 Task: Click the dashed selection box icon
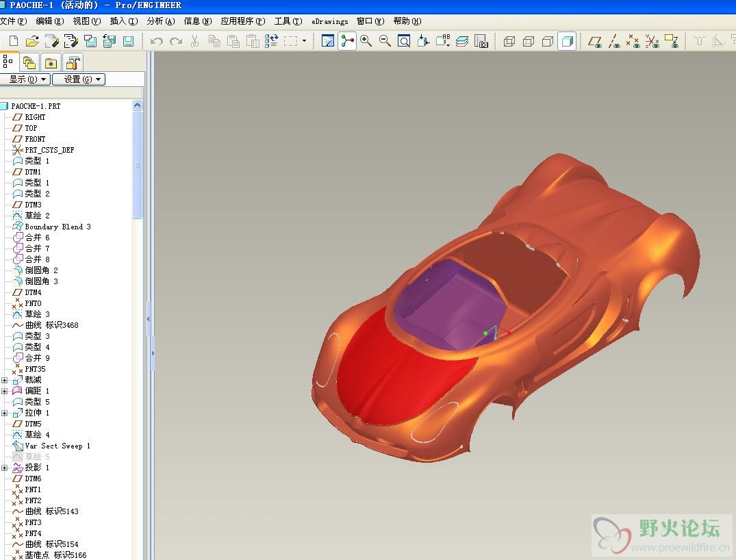point(291,41)
